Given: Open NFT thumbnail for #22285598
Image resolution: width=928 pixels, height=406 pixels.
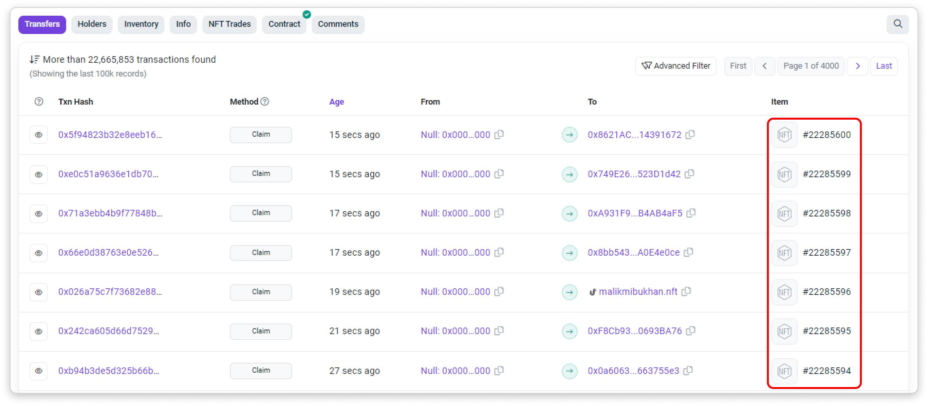Looking at the screenshot, I should 784,213.
